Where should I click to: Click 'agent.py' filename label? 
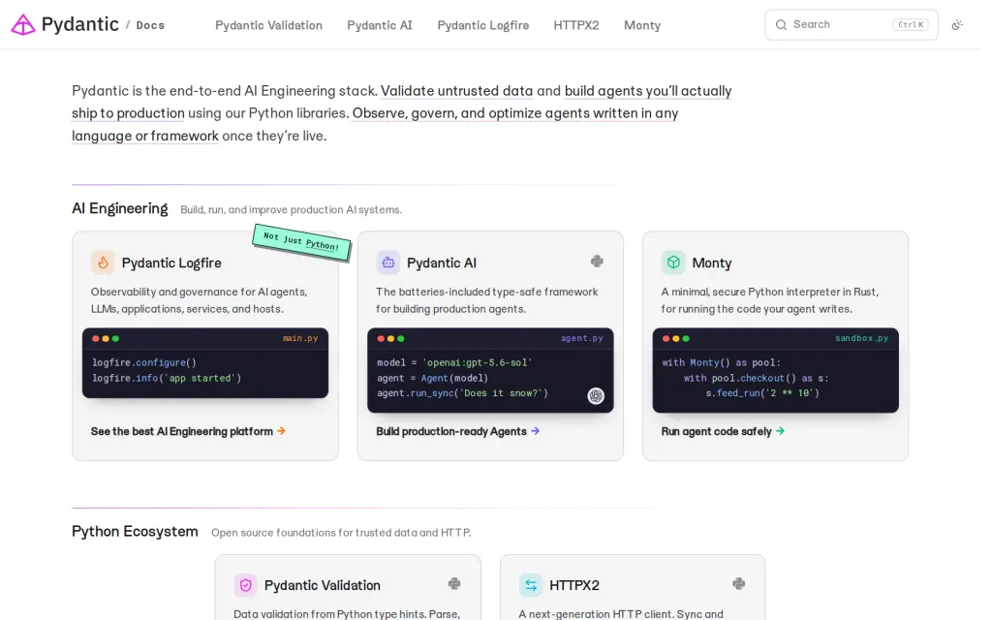582,338
